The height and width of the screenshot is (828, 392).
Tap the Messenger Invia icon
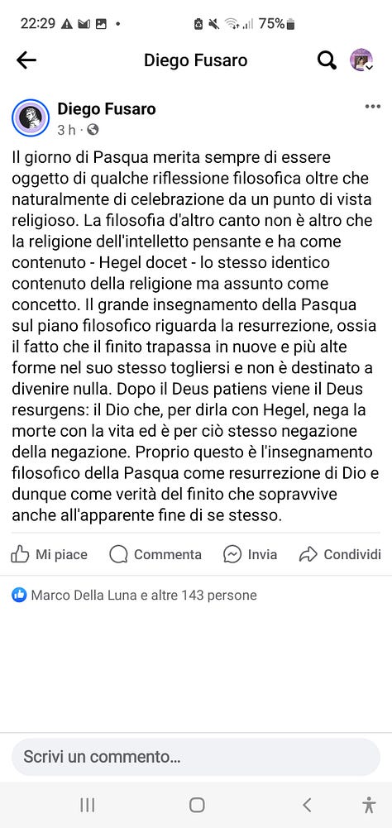pos(232,554)
